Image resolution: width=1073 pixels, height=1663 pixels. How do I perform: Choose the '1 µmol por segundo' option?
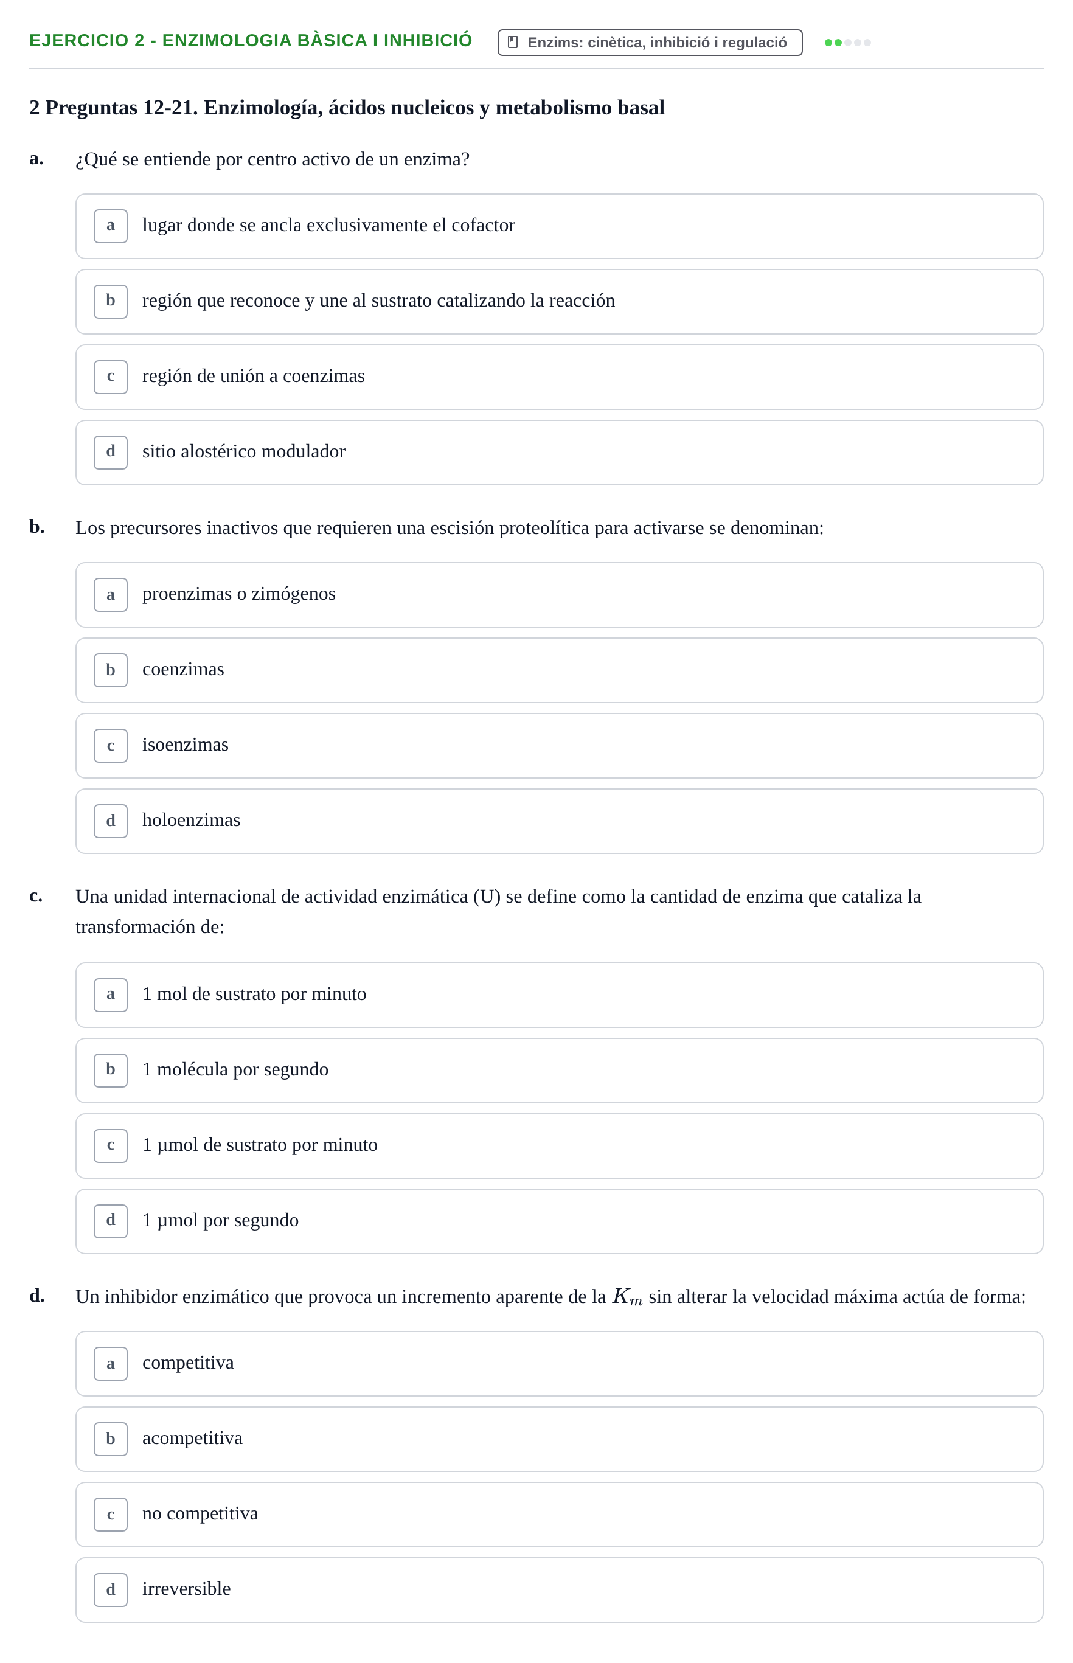[x=559, y=1221]
